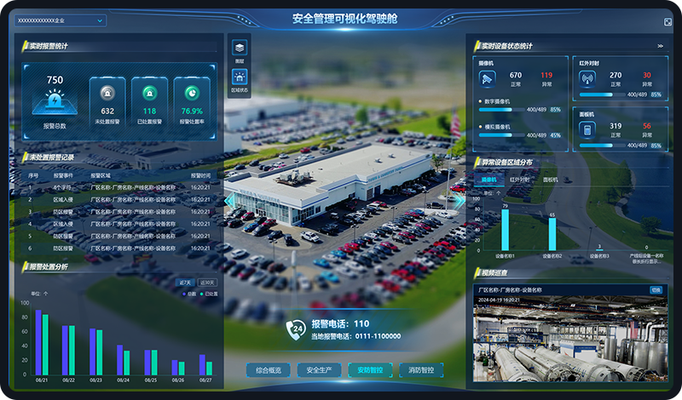Click the left collapse arrow on map

[228, 200]
